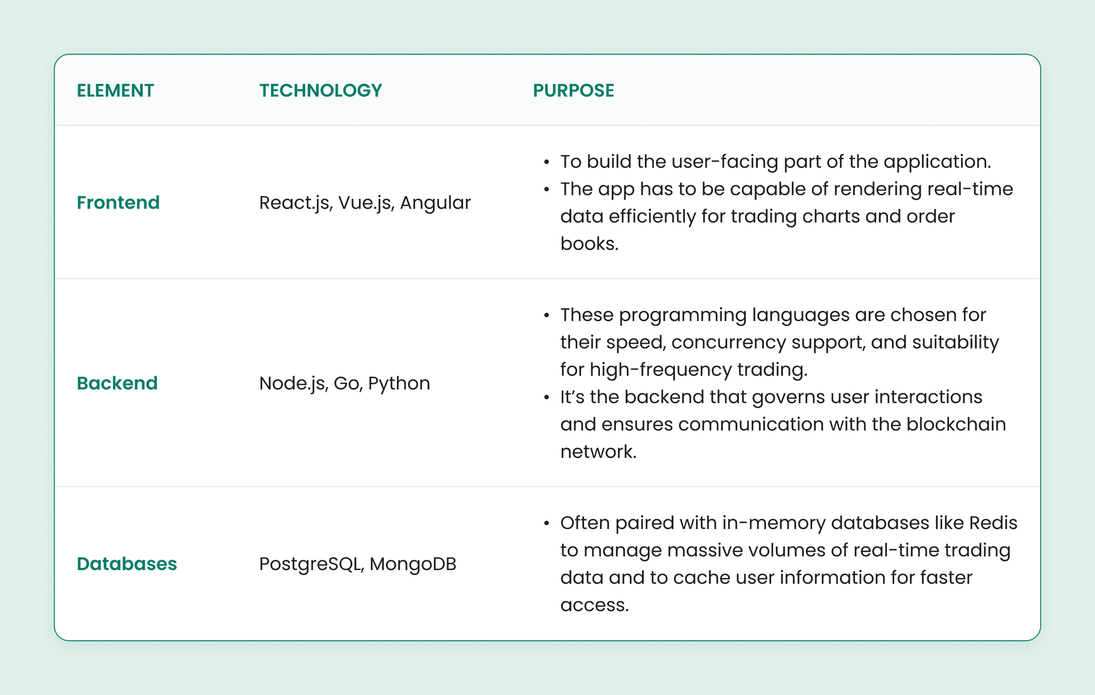
Task: Click the TECHNOLOGY column header
Action: tap(321, 90)
